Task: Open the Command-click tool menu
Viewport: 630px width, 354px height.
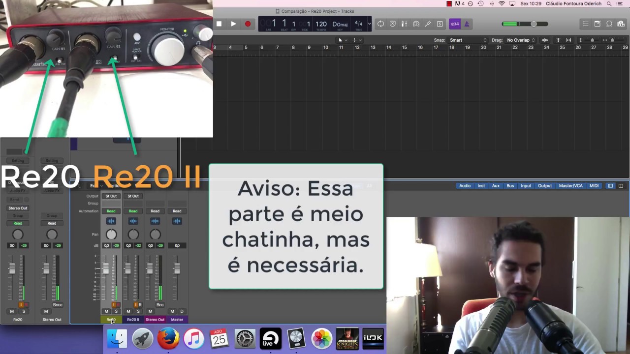Action: click(356, 40)
